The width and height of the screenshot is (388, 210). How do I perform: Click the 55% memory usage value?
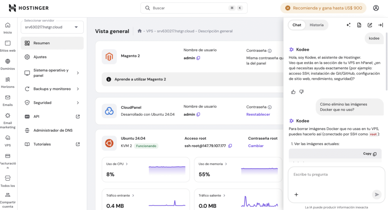[204, 174]
